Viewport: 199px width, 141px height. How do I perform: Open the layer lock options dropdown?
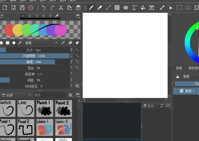(x=177, y=77)
